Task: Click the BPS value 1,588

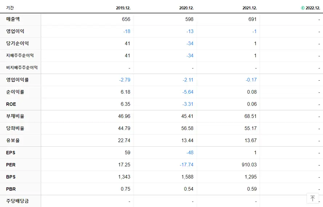Action: pyautogui.click(x=187, y=177)
